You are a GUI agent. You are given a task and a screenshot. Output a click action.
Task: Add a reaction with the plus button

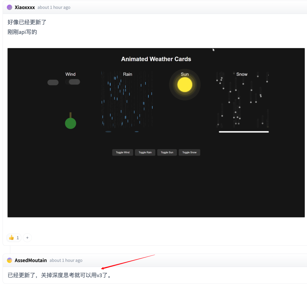[x=27, y=238]
